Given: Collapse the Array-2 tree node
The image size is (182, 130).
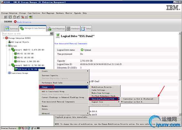Looking at the screenshot, I should click(10, 65).
